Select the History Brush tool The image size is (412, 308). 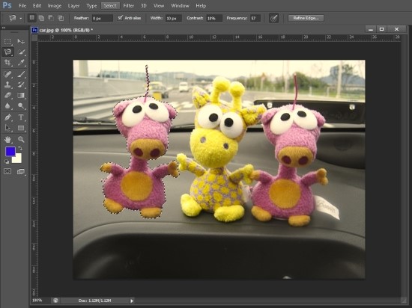pos(21,84)
